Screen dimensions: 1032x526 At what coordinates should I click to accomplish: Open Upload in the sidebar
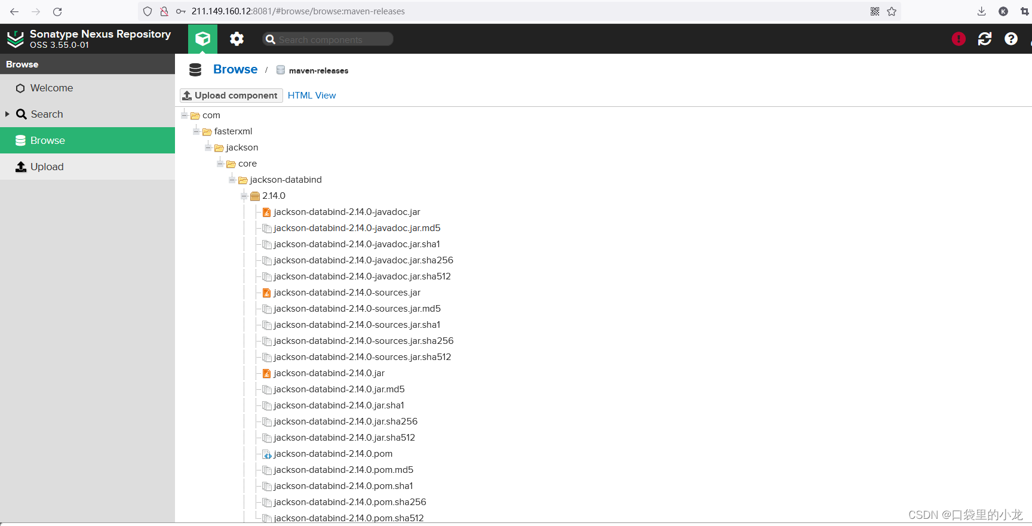coord(87,167)
